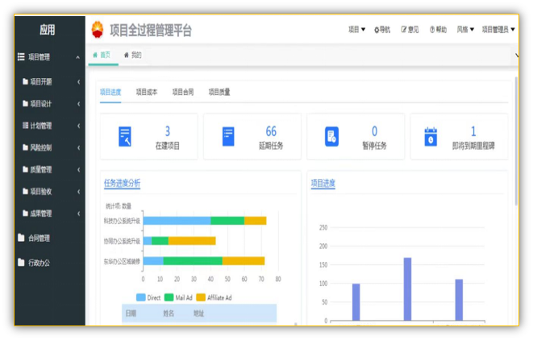Click the 应用 heading in sidebar
This screenshot has width=533, height=340.
(48, 30)
